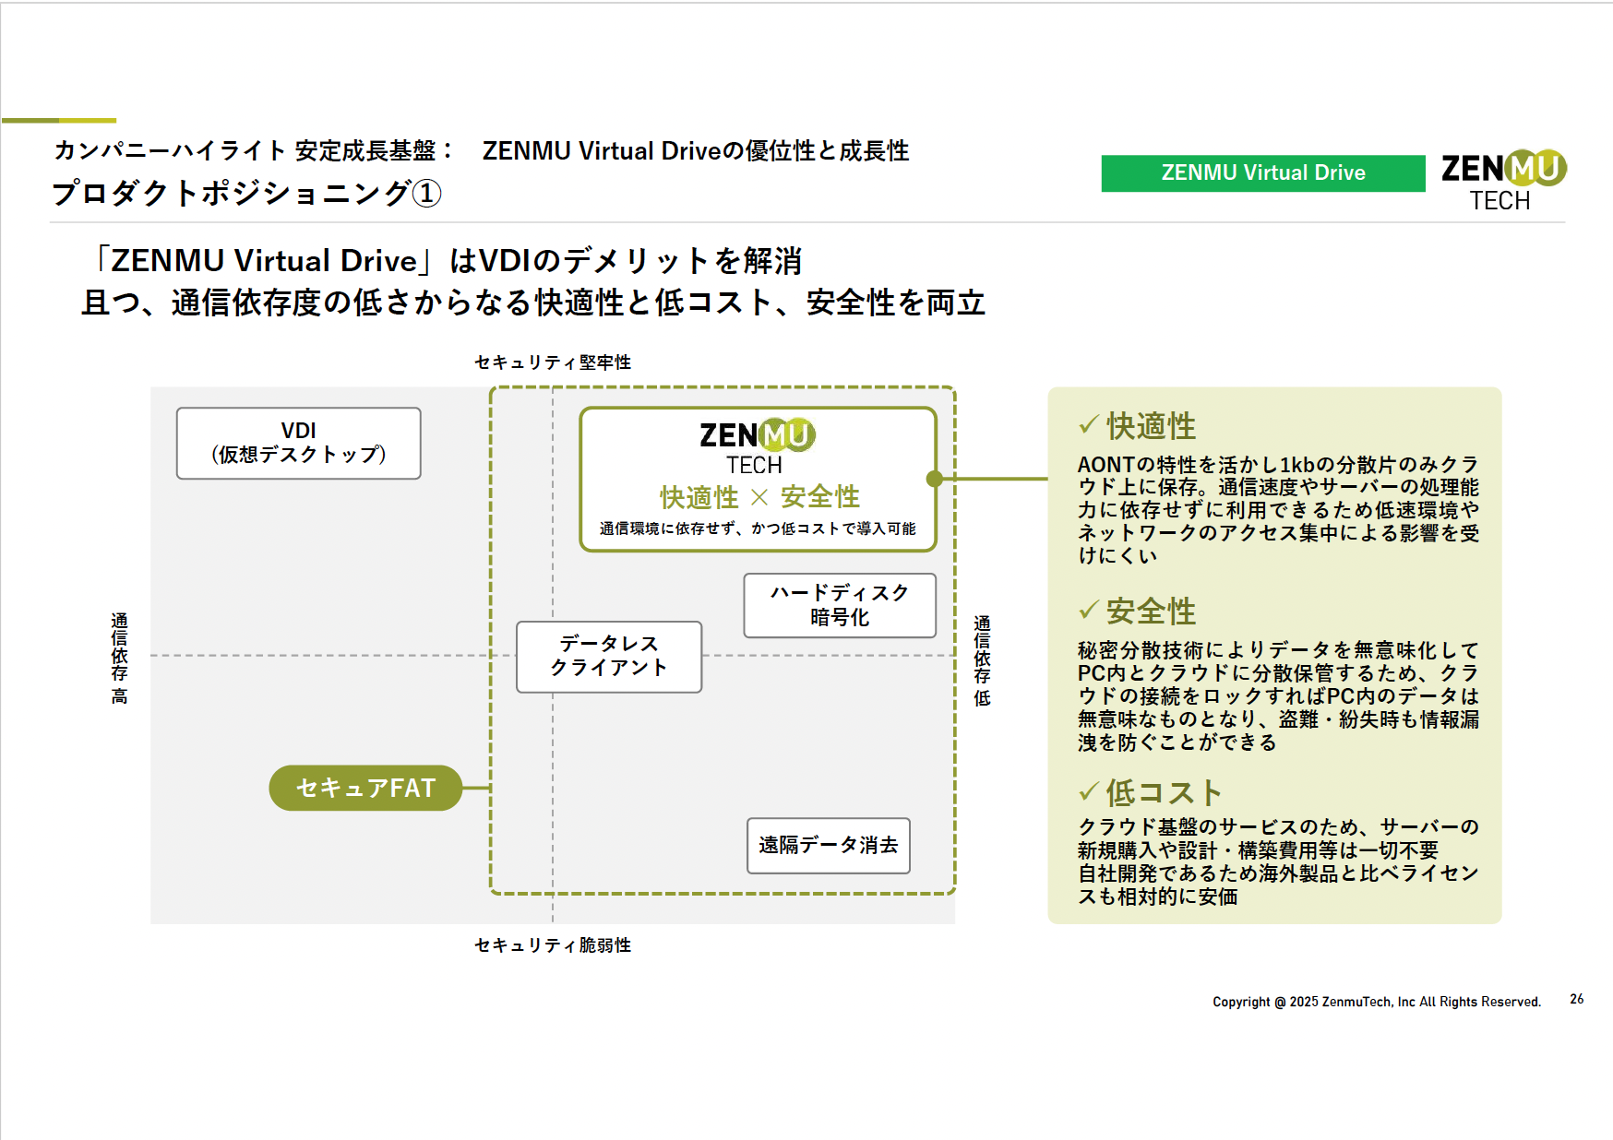1613x1140 pixels.
Task: Click the カンパニーハイライト 安定成長基盤 subtitle text
Action: (x=254, y=150)
